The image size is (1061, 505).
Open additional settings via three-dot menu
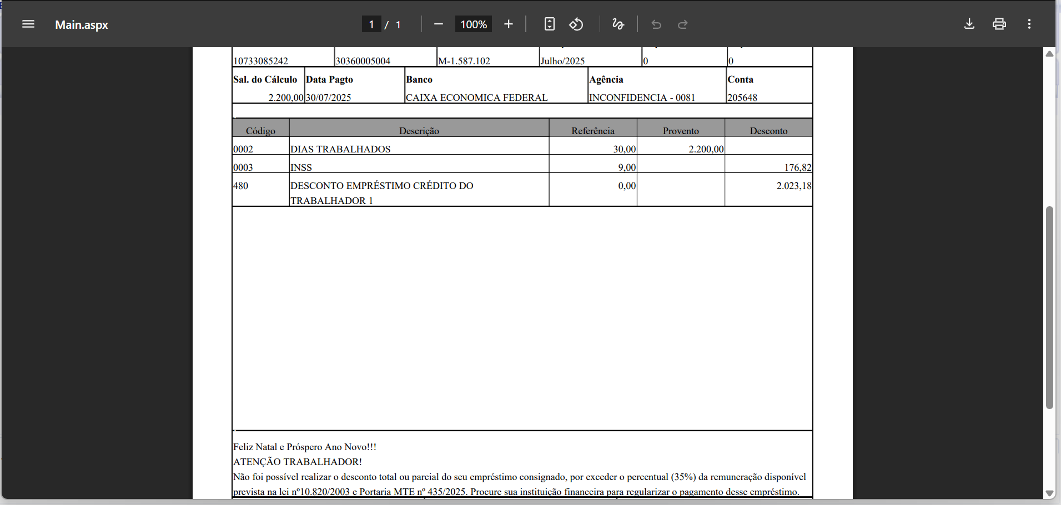tap(1029, 24)
